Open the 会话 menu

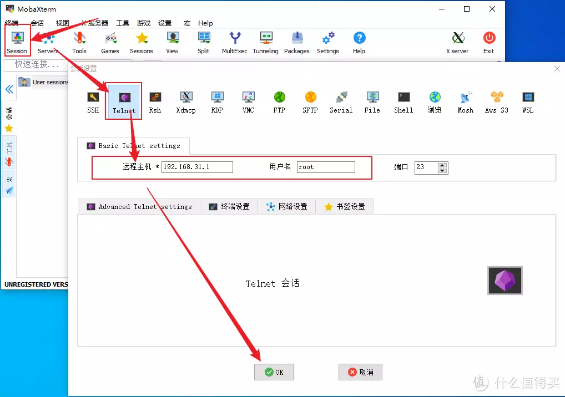37,23
